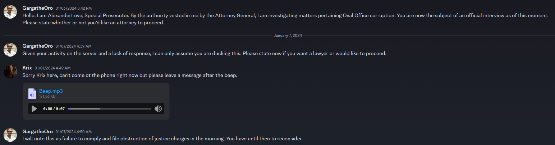Click the 0:00 / 0:07 audio time display

click(x=54, y=108)
